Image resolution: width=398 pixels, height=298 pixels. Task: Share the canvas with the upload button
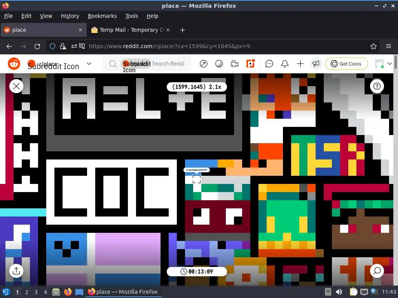tap(16, 271)
